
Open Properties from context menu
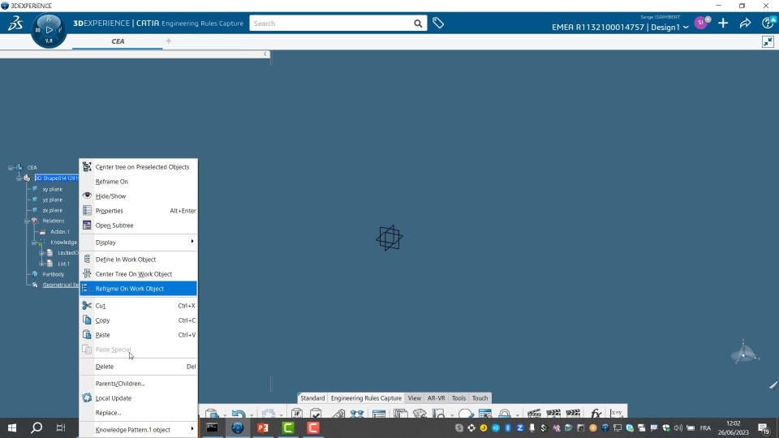point(139,211)
